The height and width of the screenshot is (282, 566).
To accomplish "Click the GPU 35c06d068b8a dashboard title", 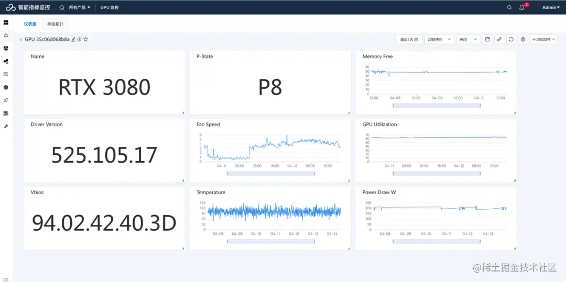I will [x=47, y=39].
